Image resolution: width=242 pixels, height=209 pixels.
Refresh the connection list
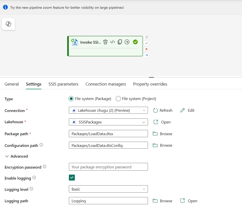tap(163, 110)
